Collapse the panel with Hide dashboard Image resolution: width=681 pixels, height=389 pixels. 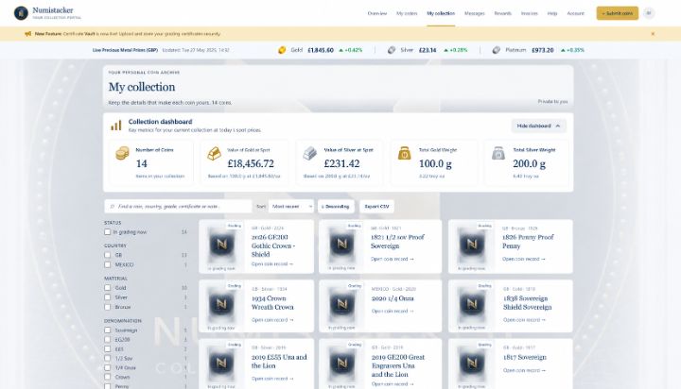click(x=538, y=126)
